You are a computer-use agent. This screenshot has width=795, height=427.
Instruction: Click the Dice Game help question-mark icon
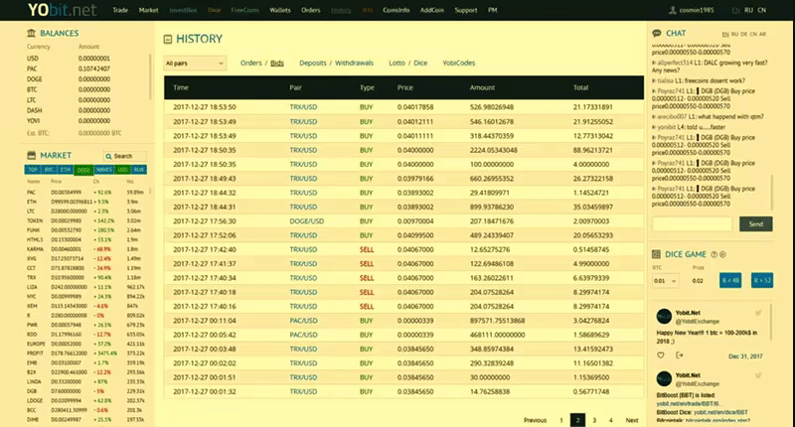pos(714,255)
